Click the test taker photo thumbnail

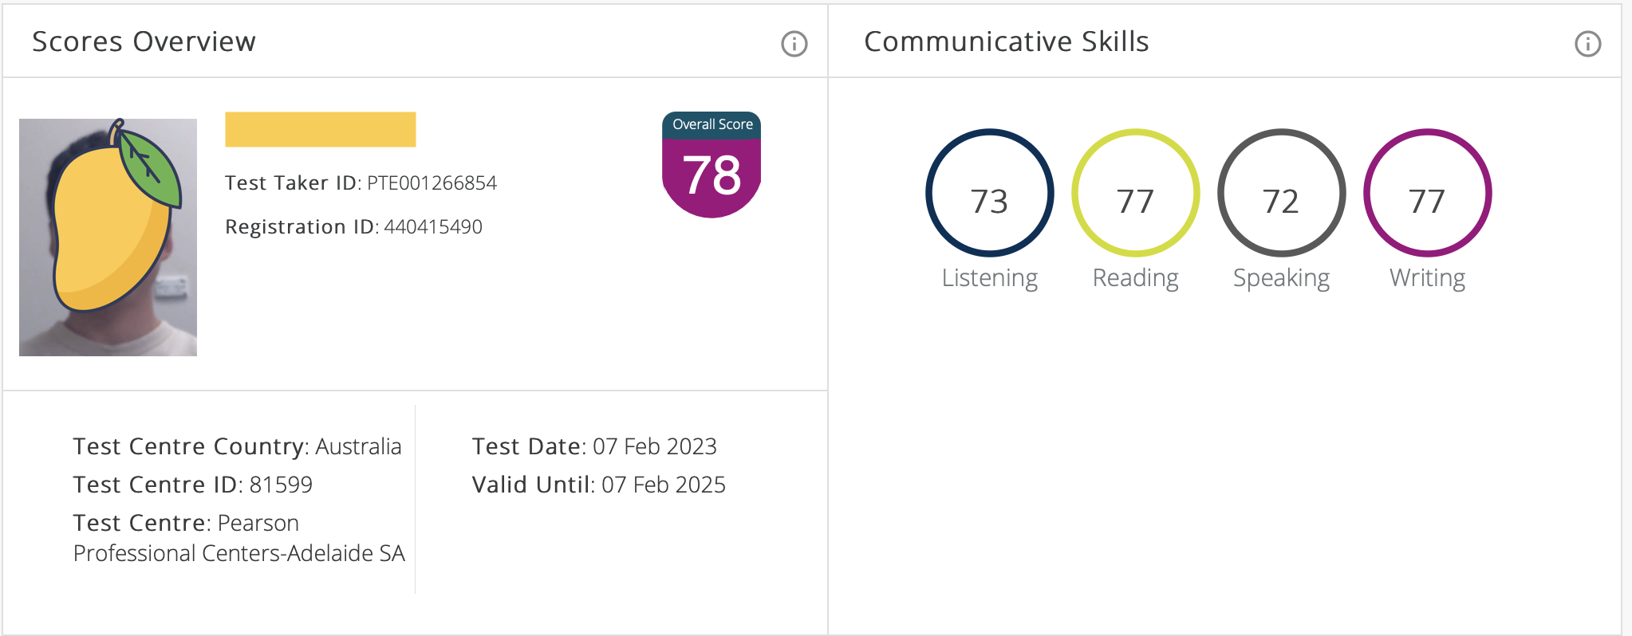coord(108,238)
